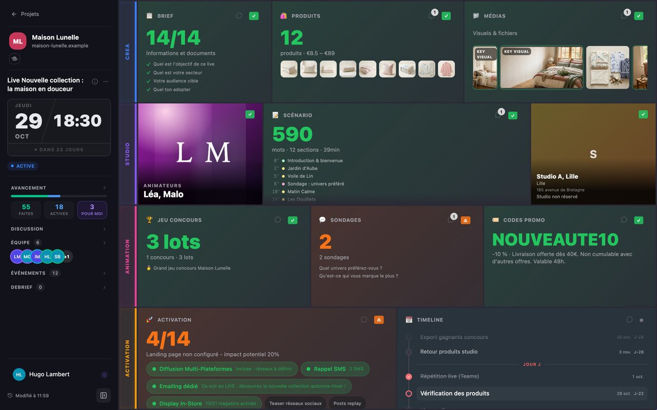Select the 3 Pour moi counter

point(92,210)
